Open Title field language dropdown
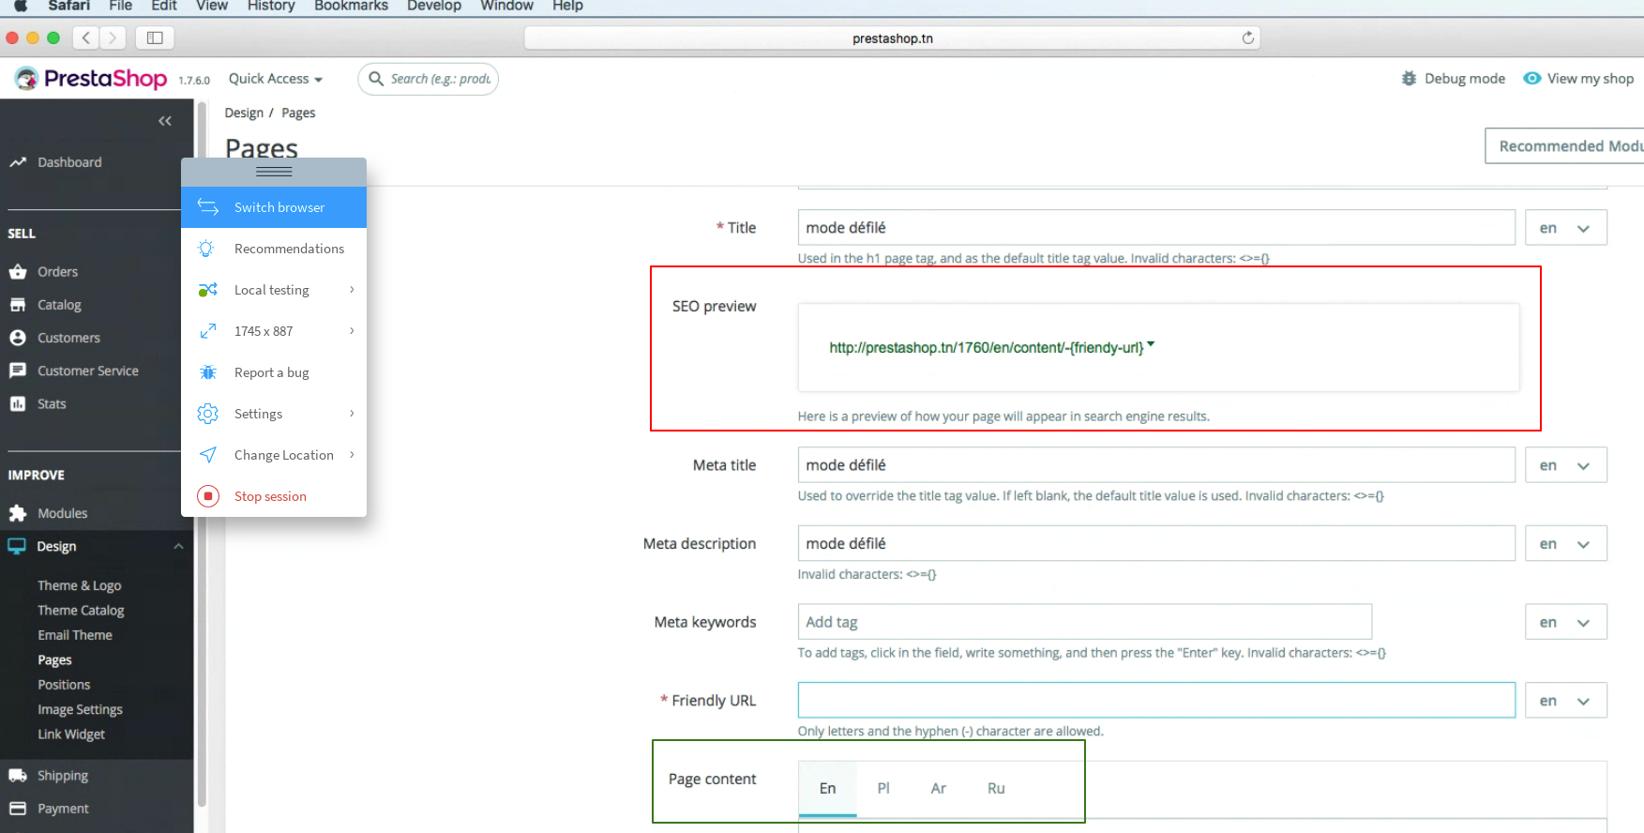The width and height of the screenshot is (1644, 833). (1566, 228)
